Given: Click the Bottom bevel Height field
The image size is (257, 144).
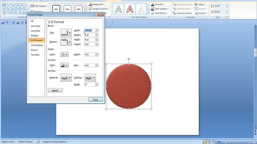Looking at the screenshot, I should coord(90,44).
